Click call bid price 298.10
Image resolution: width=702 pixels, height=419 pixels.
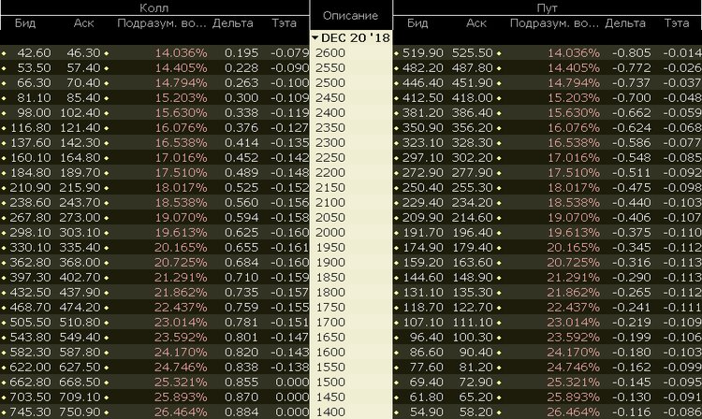click(31, 233)
